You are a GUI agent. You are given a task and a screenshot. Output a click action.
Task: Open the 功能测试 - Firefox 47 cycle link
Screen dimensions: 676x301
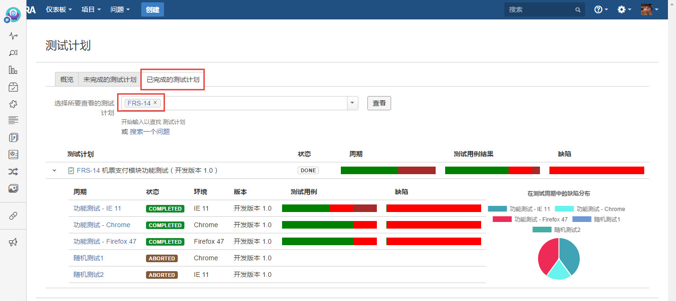(105, 241)
